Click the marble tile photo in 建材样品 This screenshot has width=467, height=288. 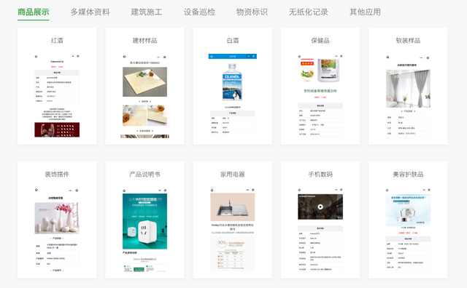tap(144, 82)
